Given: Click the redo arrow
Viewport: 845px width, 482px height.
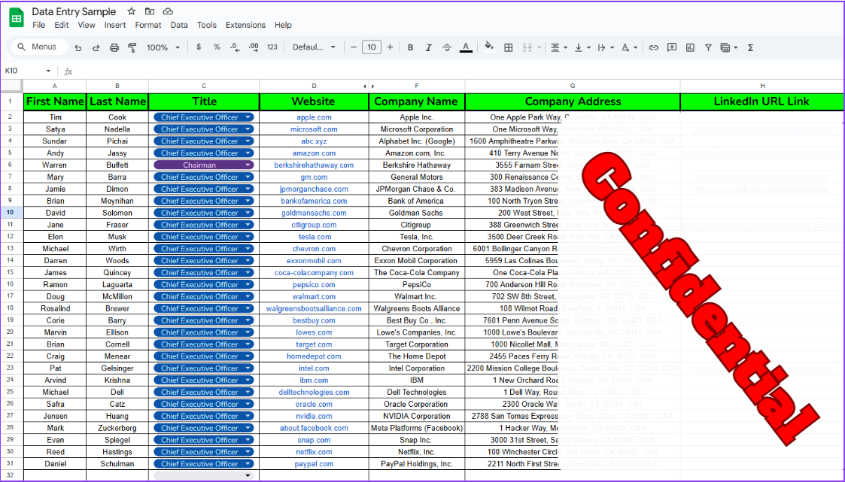Looking at the screenshot, I should click(x=96, y=47).
